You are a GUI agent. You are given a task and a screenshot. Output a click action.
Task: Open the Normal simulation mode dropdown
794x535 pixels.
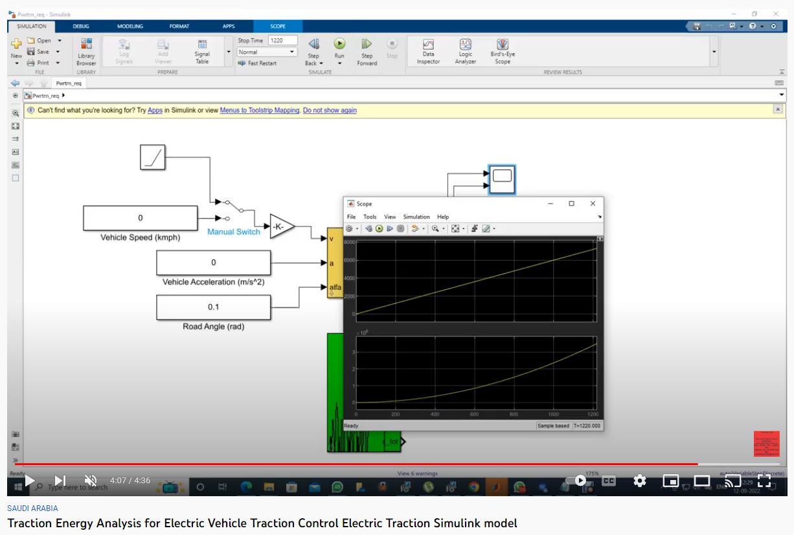point(267,52)
